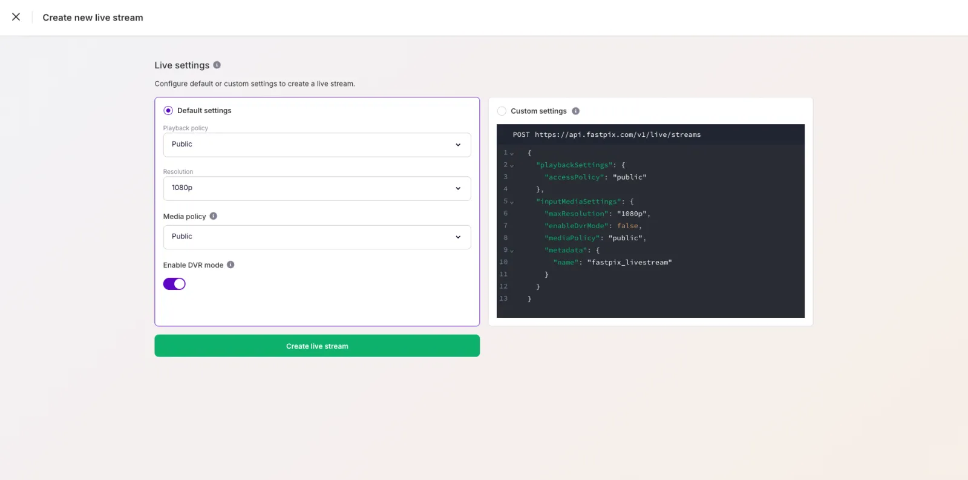Click the Create live stream button
Image resolution: width=968 pixels, height=480 pixels.
coord(317,346)
